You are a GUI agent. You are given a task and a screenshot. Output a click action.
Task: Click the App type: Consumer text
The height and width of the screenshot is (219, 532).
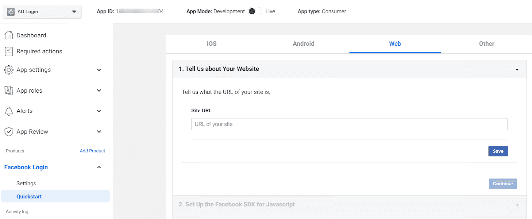[322, 11]
